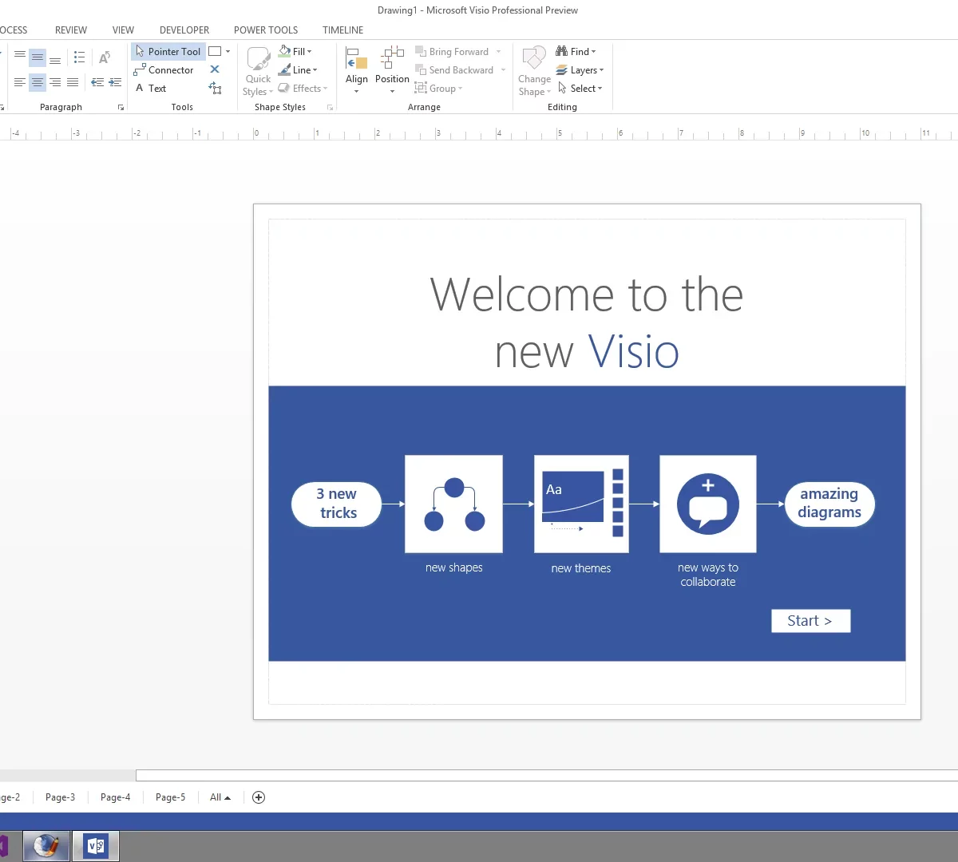Select the 'amazing diagrams' shape
Screen dimensions: 958x862
point(829,504)
